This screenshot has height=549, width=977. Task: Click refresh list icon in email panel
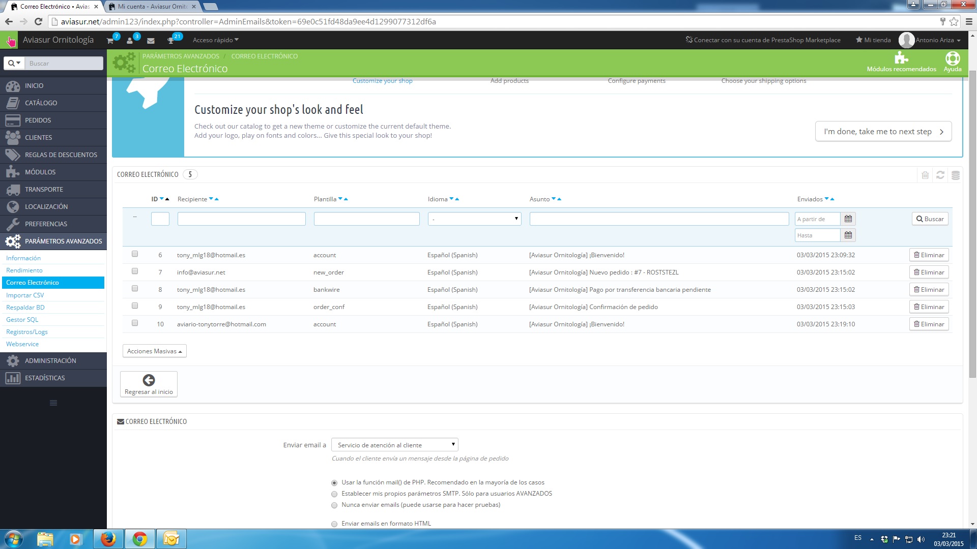(940, 175)
